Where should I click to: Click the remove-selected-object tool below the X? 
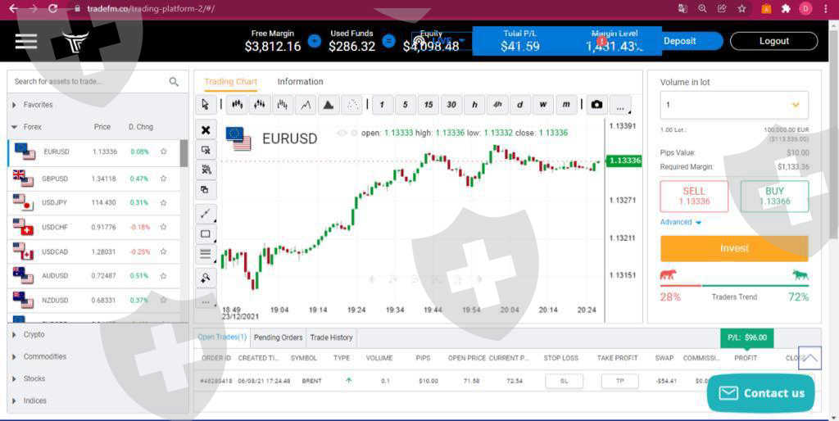206,151
